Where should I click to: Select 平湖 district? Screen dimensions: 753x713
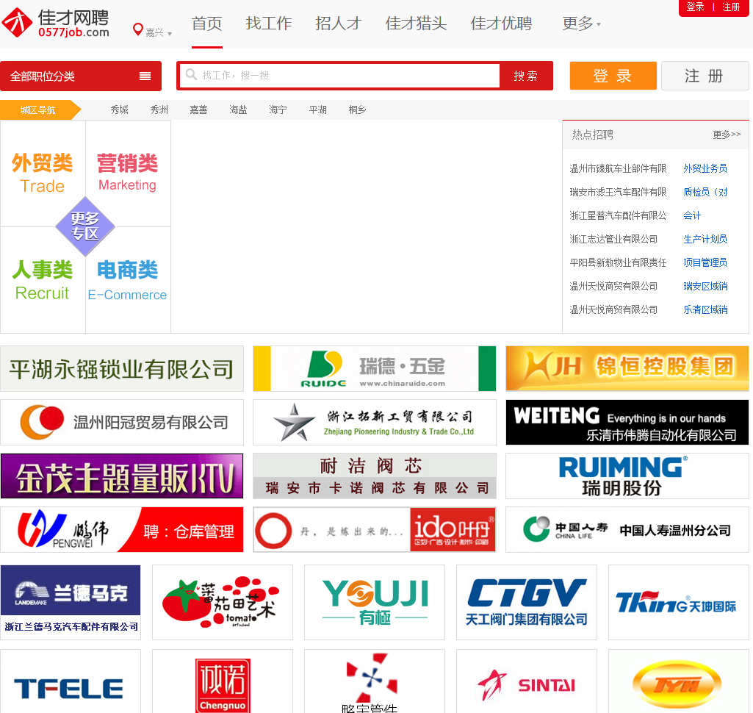pyautogui.click(x=317, y=110)
